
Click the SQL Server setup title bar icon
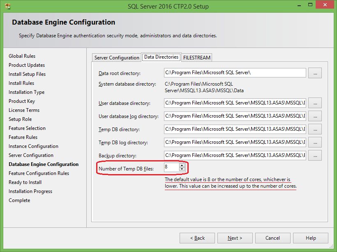(x=8, y=6)
